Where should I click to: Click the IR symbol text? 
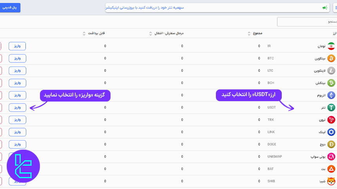(269, 46)
